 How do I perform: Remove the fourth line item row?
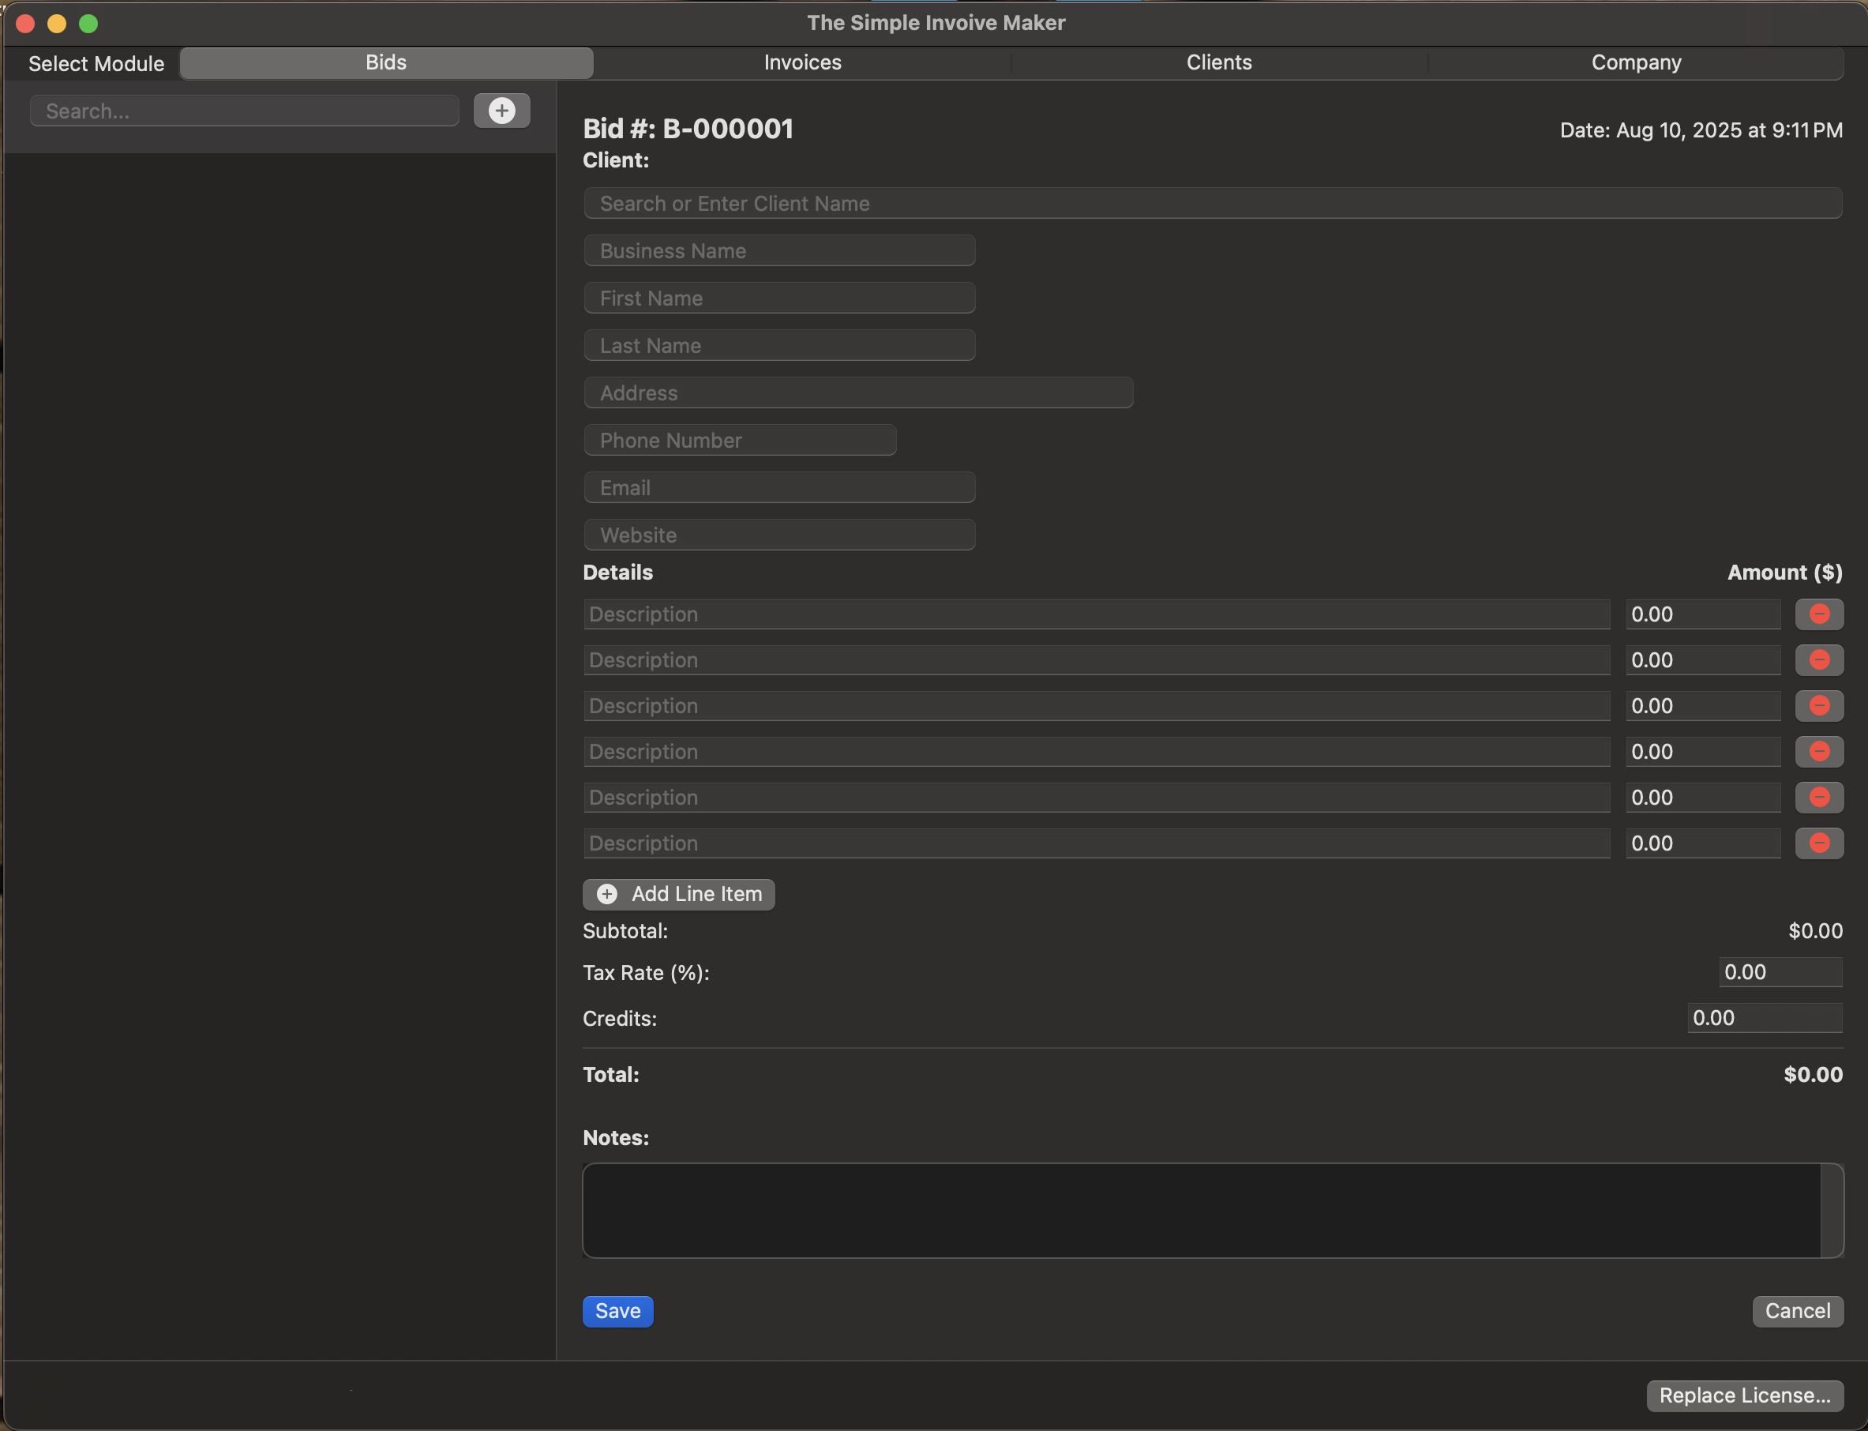click(1818, 751)
